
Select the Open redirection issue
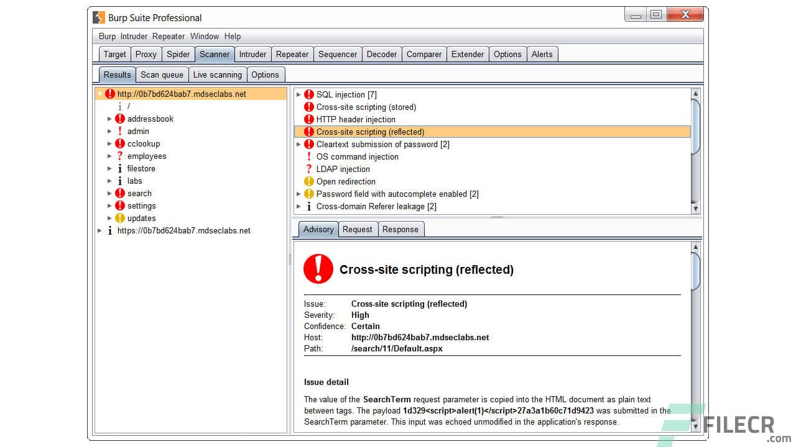pos(346,181)
